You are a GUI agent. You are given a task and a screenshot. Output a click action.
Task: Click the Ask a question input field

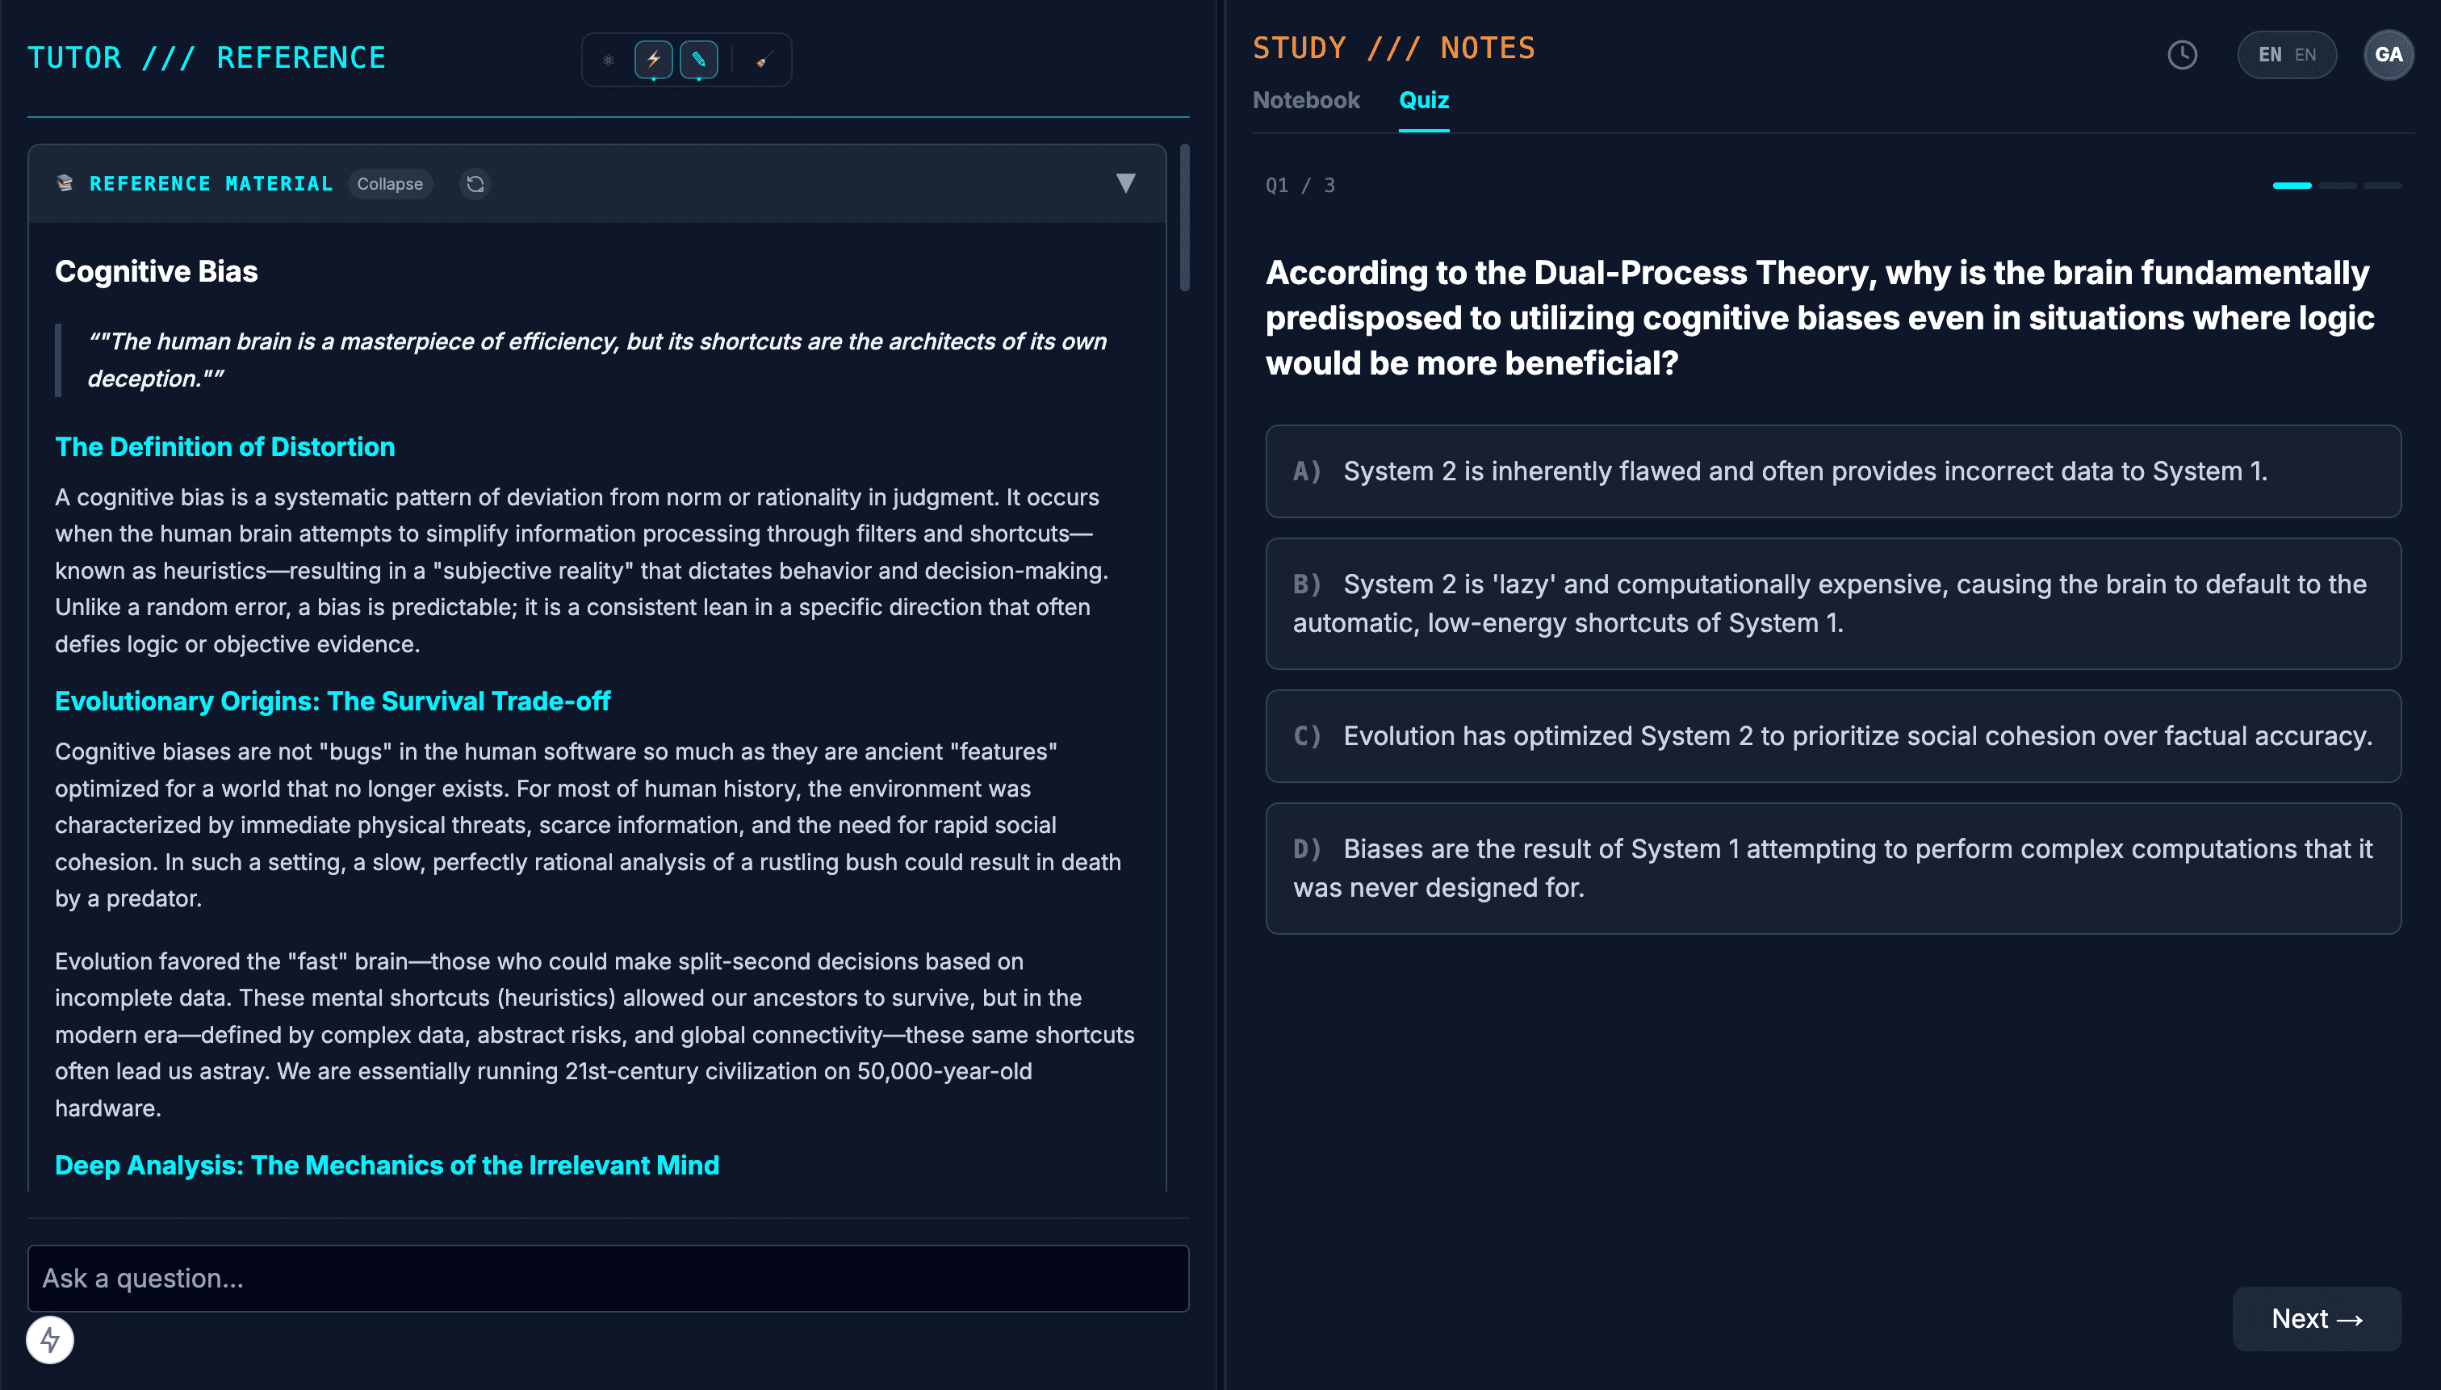609,1279
